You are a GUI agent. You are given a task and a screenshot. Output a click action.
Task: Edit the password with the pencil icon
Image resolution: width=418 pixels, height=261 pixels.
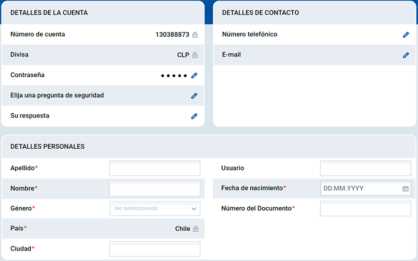pyautogui.click(x=194, y=76)
